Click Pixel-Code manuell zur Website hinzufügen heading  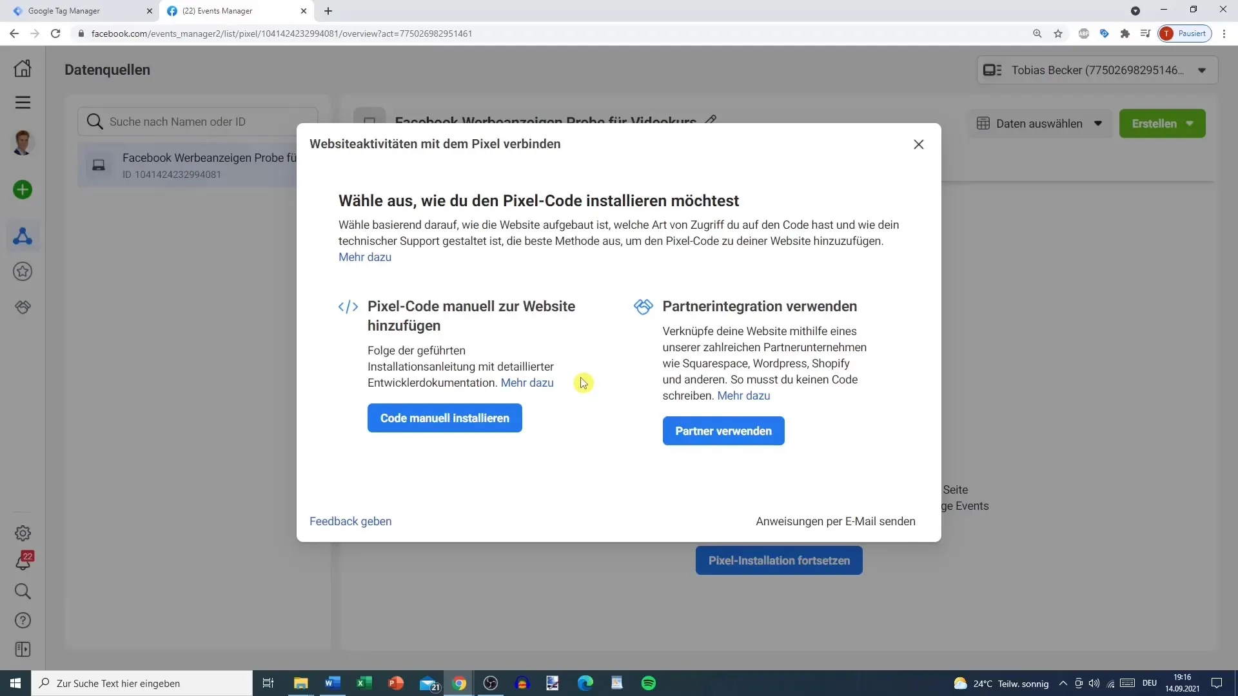pyautogui.click(x=471, y=316)
